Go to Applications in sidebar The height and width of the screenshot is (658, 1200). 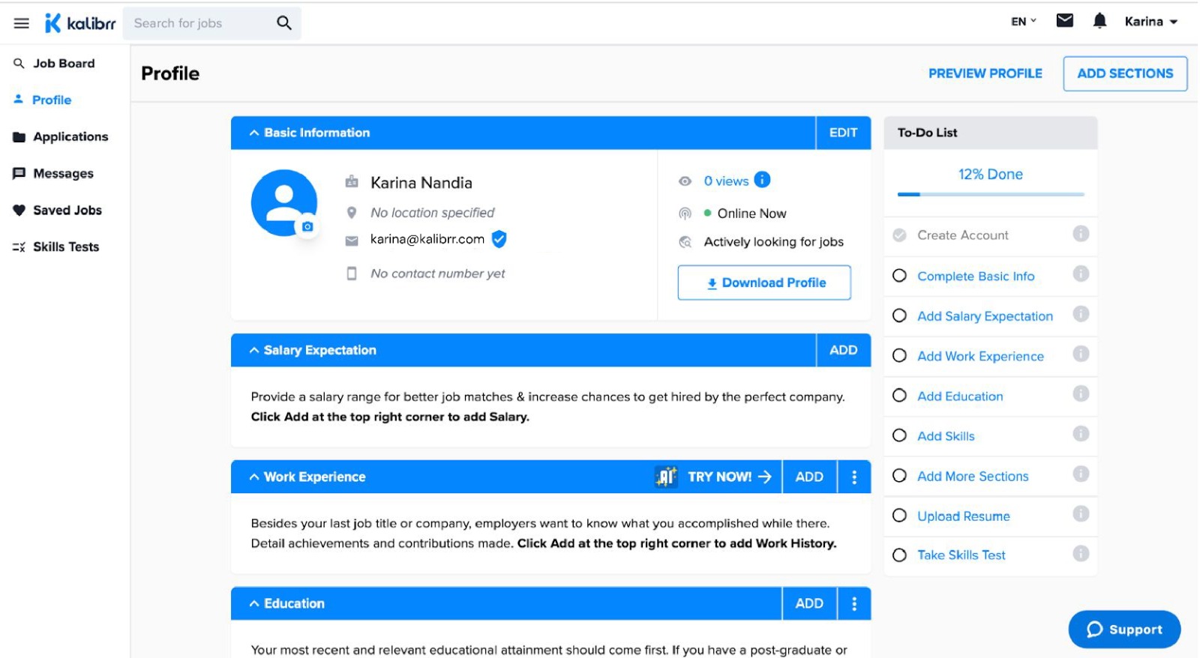70,136
